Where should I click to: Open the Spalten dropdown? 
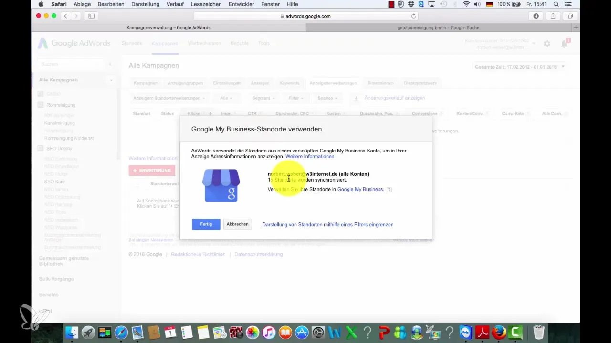[327, 98]
